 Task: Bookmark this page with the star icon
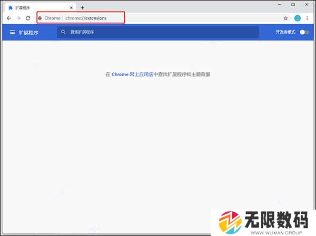tap(285, 18)
